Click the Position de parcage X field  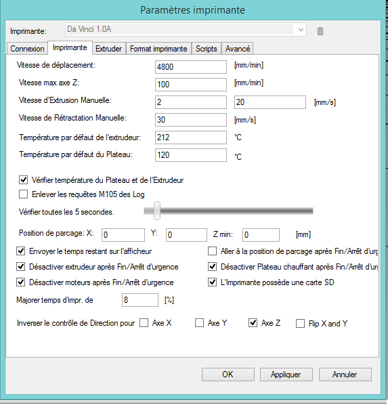point(123,235)
